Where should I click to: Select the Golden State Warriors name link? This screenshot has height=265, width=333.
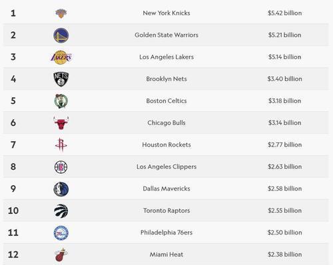[x=166, y=35]
